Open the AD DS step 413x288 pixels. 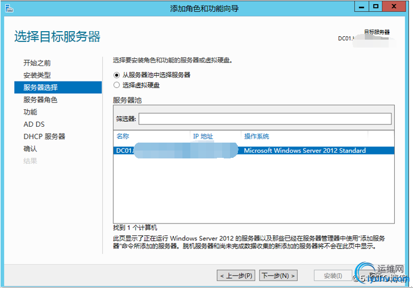34,124
